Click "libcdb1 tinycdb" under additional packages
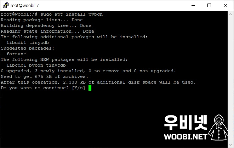The image size is (234, 148). pyautogui.click(x=28, y=43)
